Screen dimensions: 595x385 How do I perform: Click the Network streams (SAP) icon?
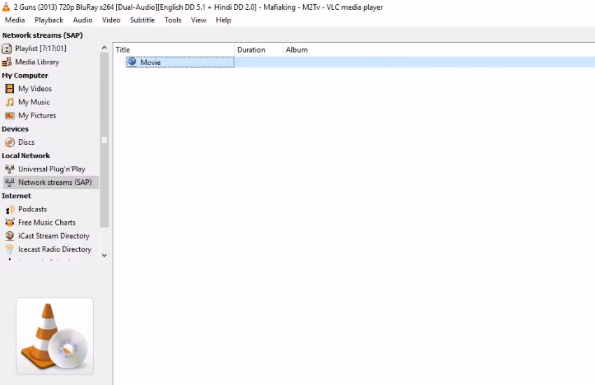[10, 183]
